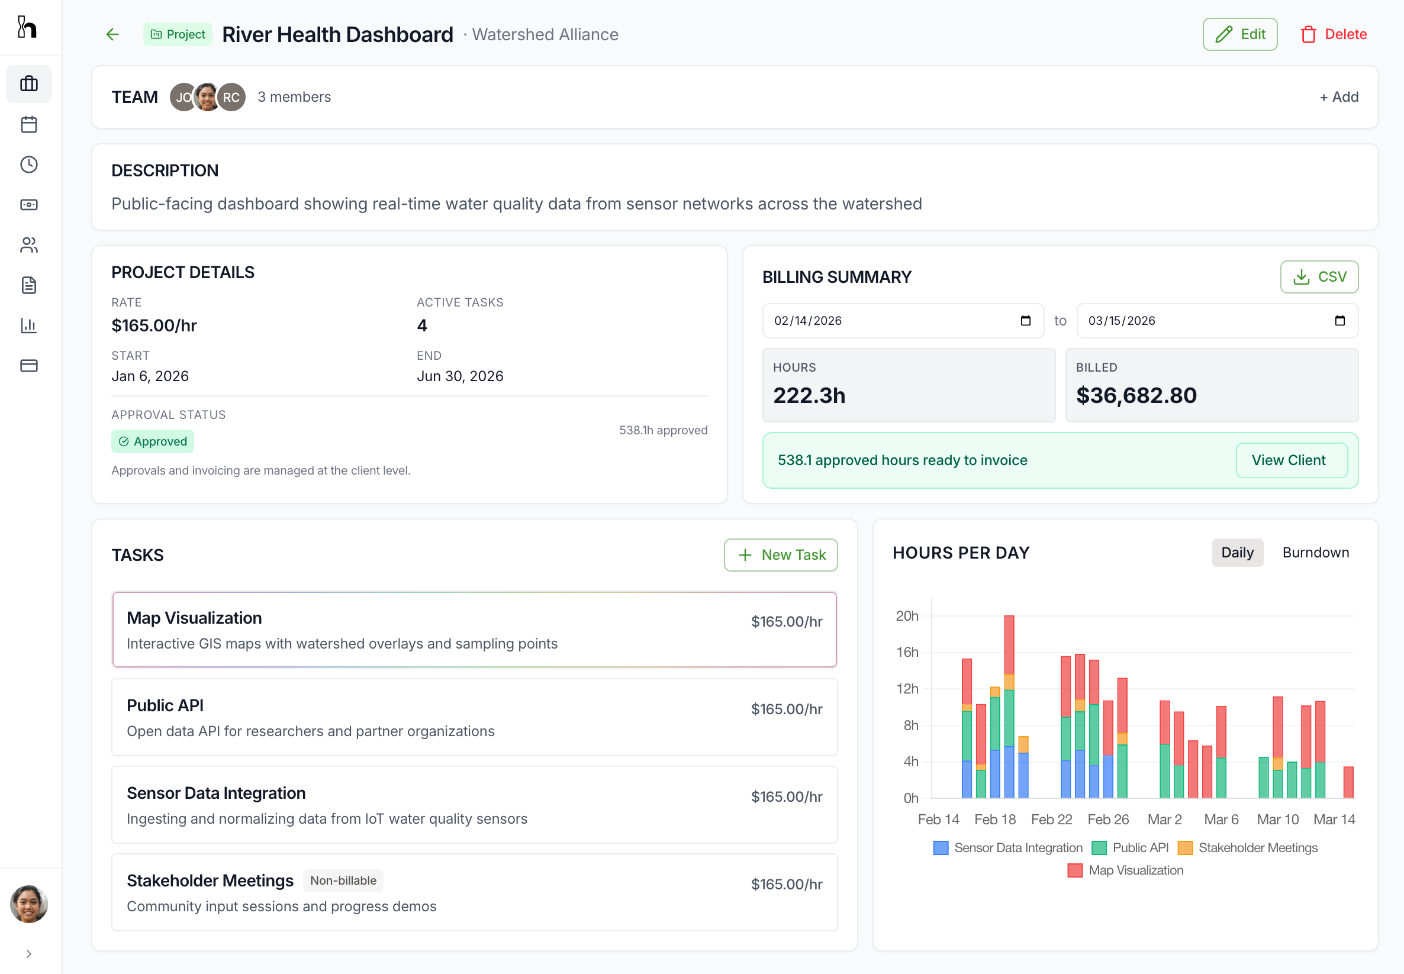Viewport: 1404px width, 974px height.
Task: Open the Calendar section from the sidebar
Action: click(x=28, y=124)
